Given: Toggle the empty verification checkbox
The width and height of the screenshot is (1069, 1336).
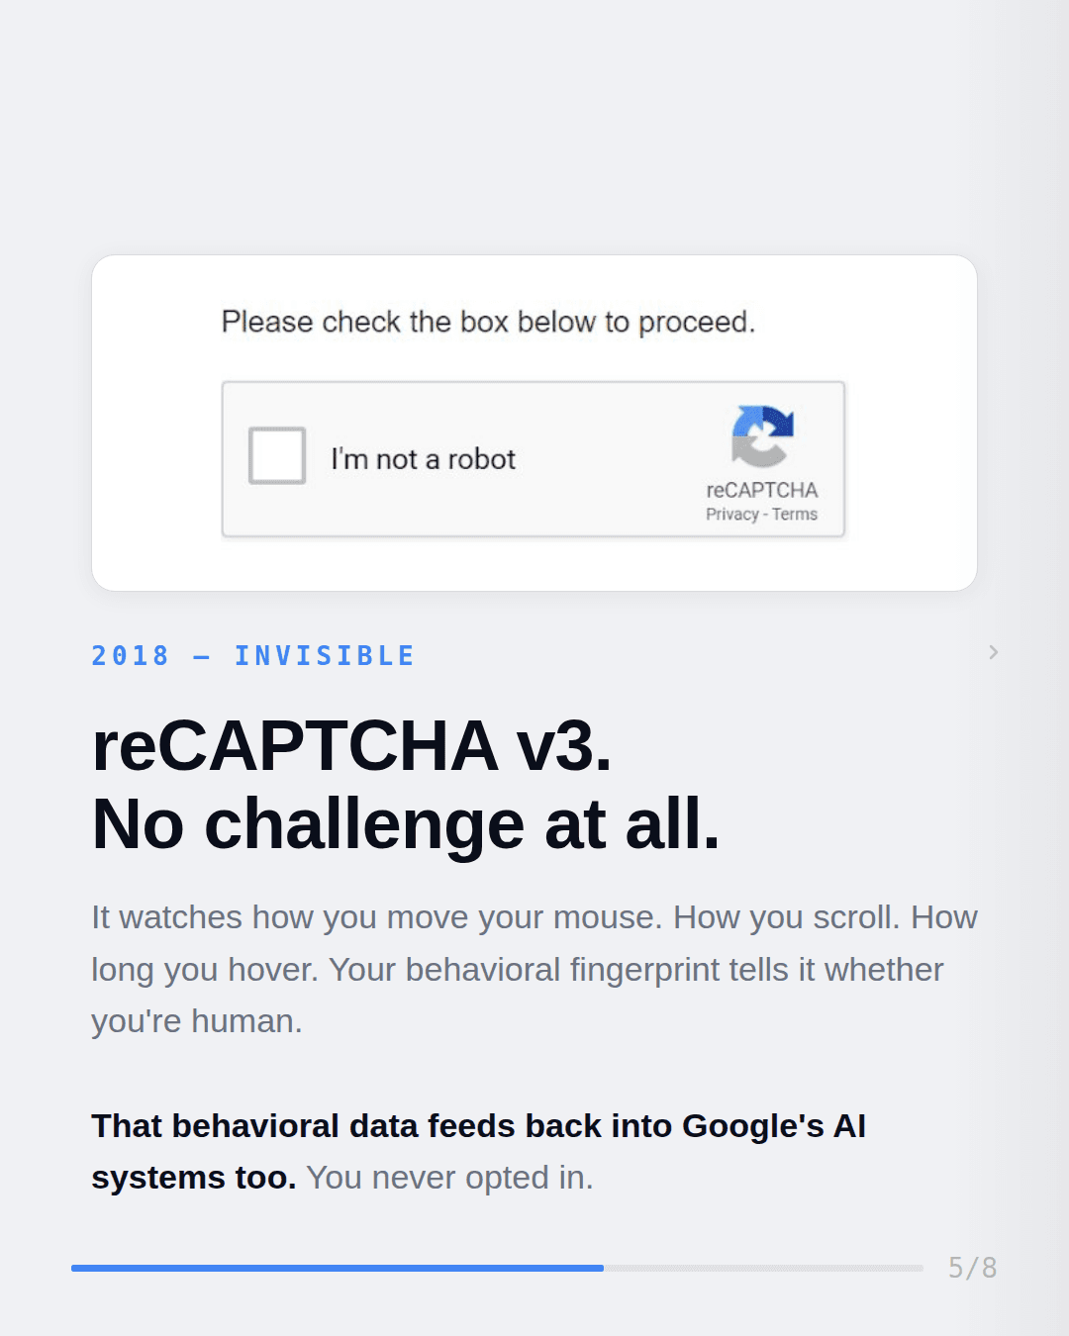Looking at the screenshot, I should [x=277, y=454].
